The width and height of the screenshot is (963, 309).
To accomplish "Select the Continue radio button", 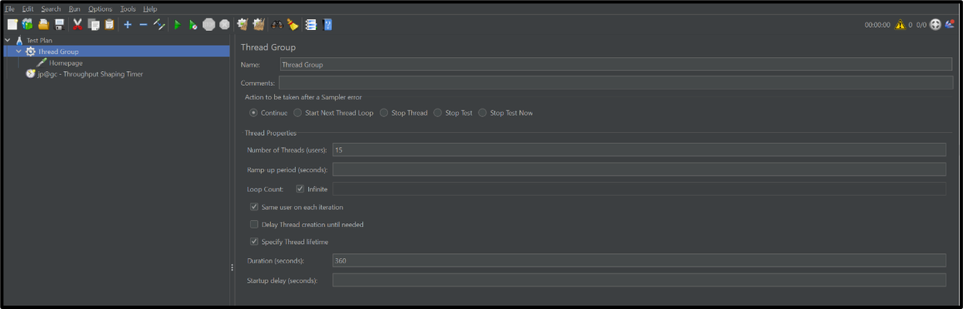I will [254, 113].
